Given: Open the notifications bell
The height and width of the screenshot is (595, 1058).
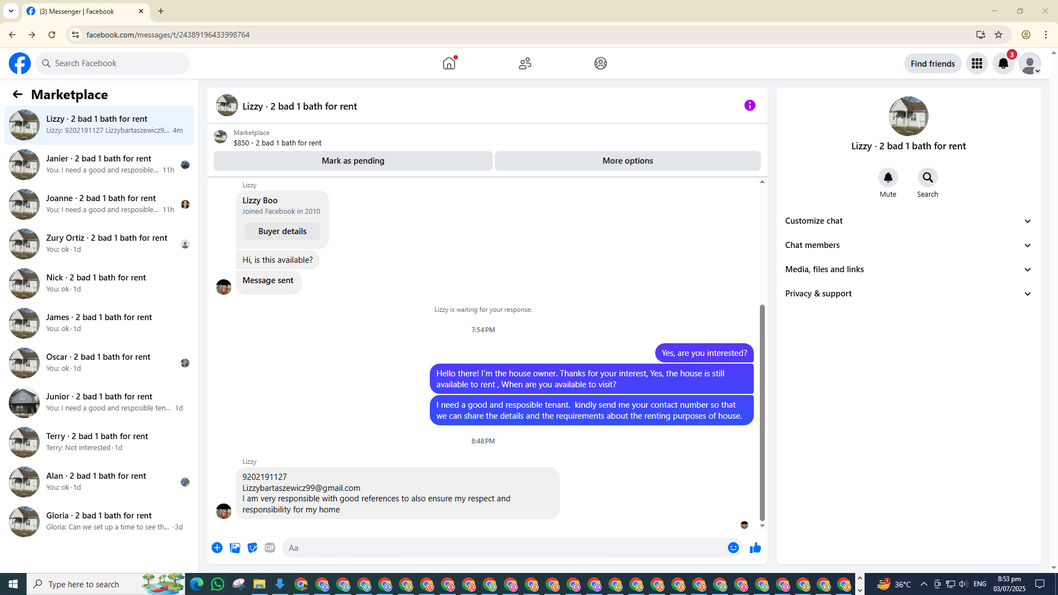Looking at the screenshot, I should point(1003,63).
